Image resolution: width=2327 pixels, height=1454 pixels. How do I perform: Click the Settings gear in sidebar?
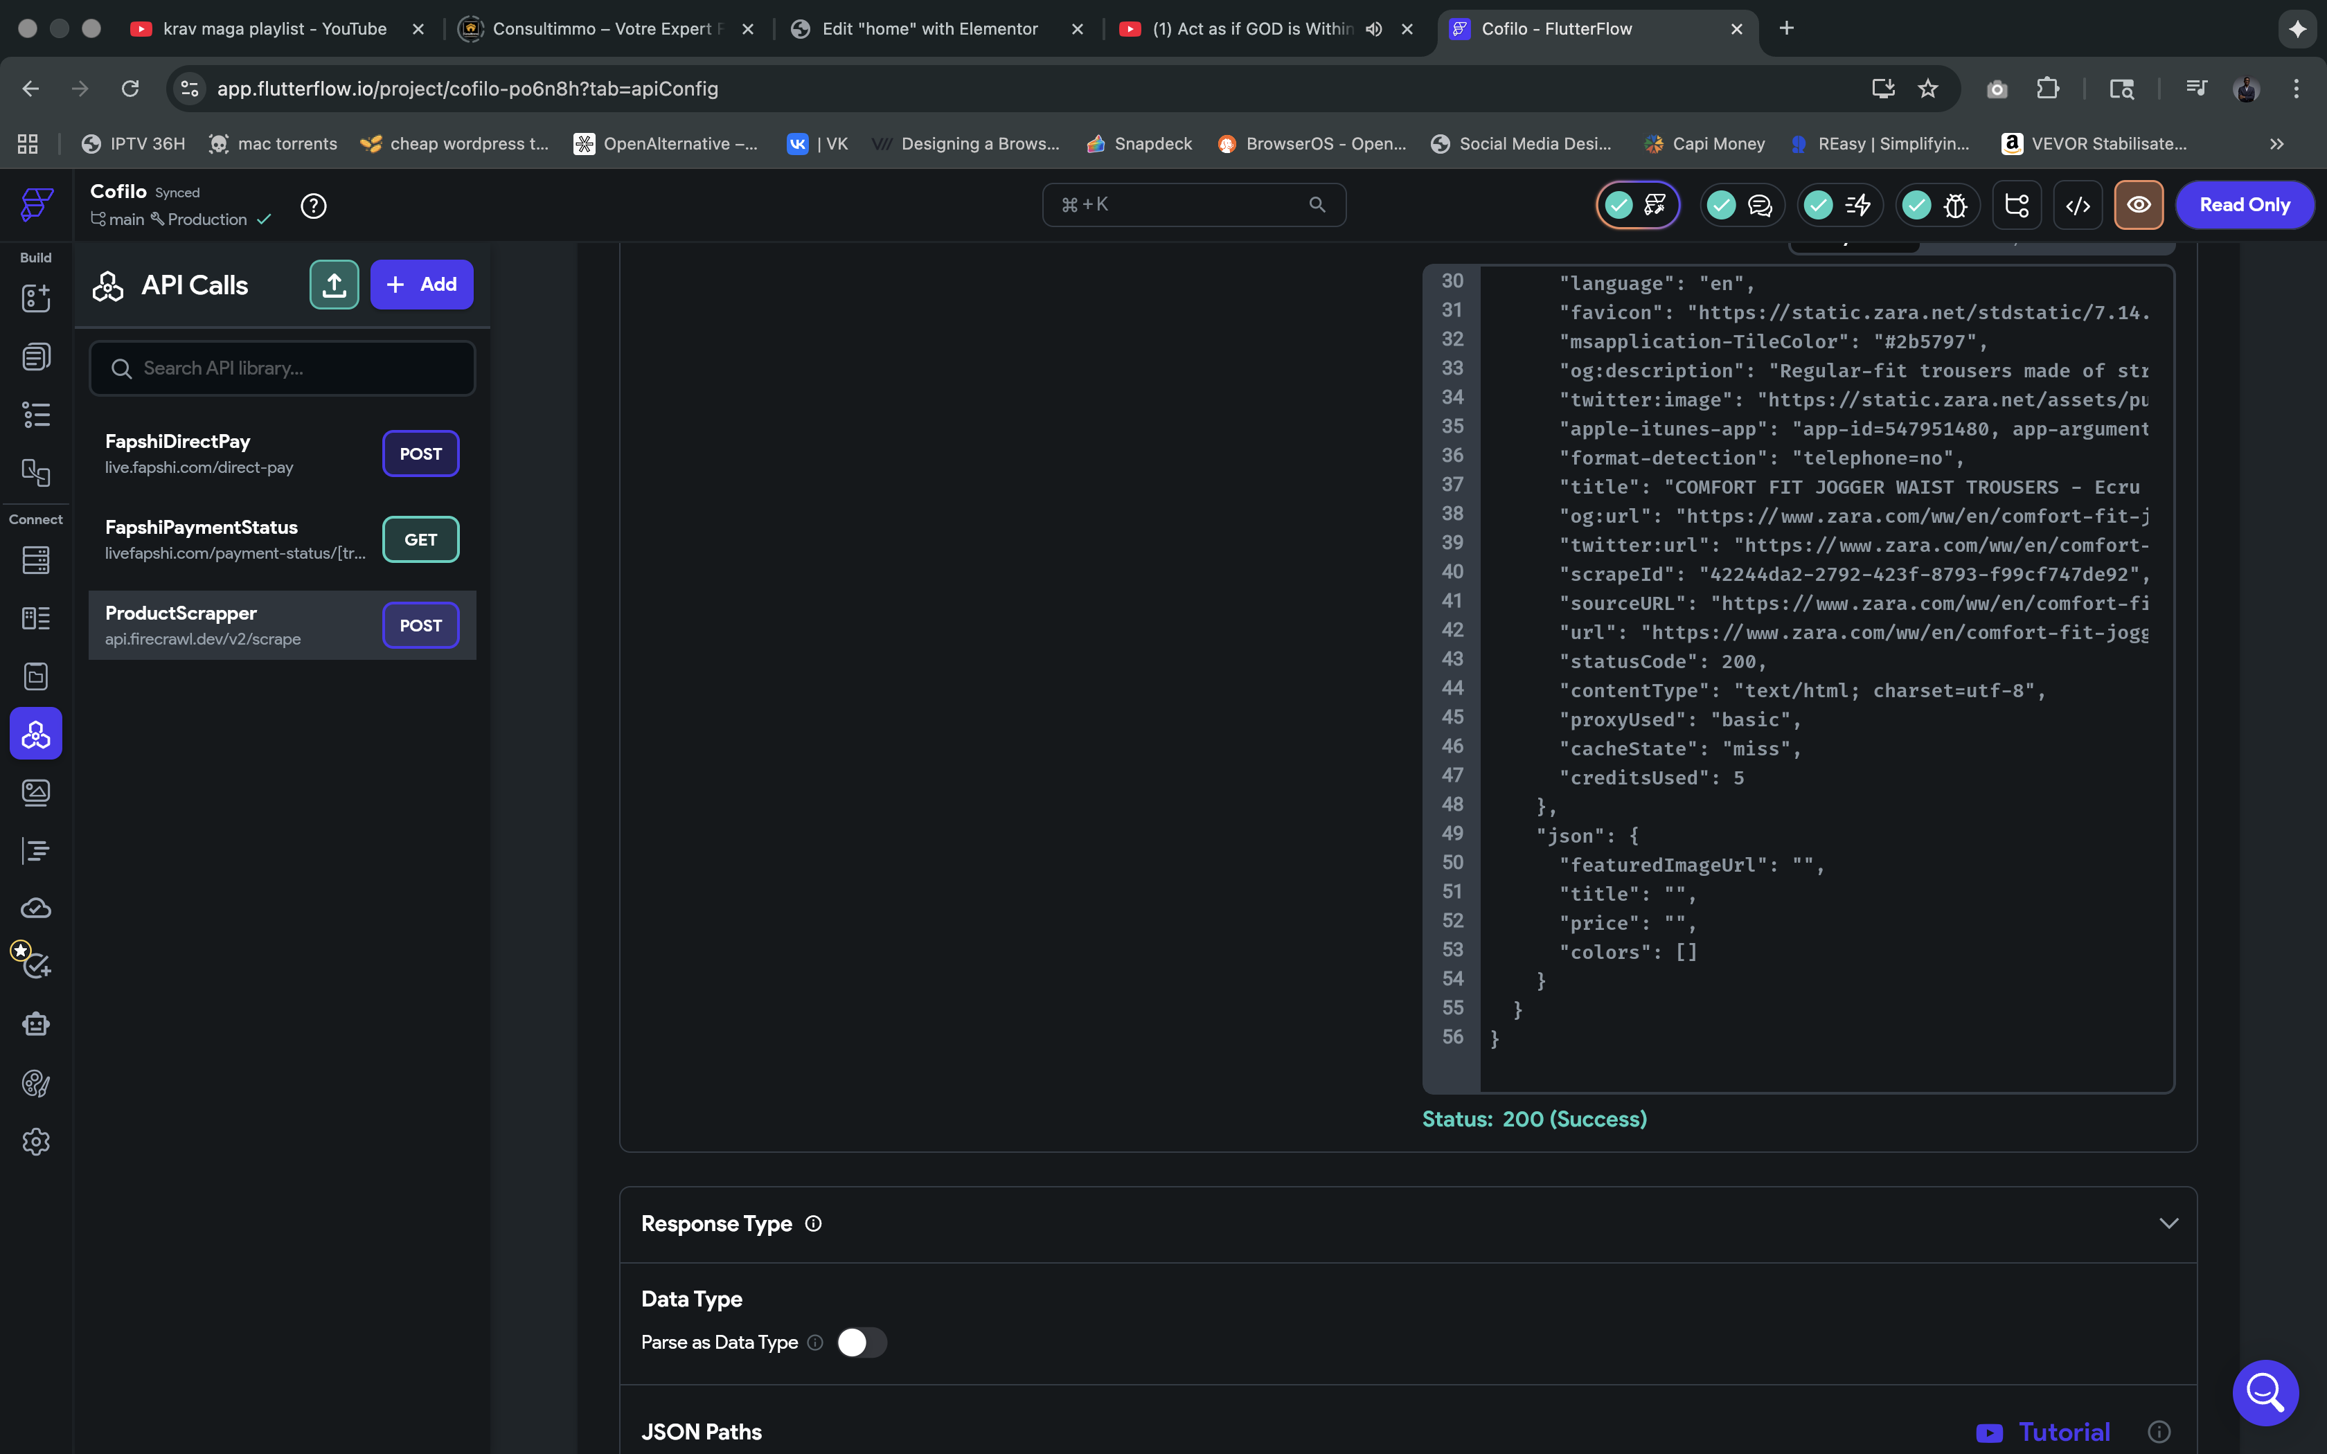(x=35, y=1142)
